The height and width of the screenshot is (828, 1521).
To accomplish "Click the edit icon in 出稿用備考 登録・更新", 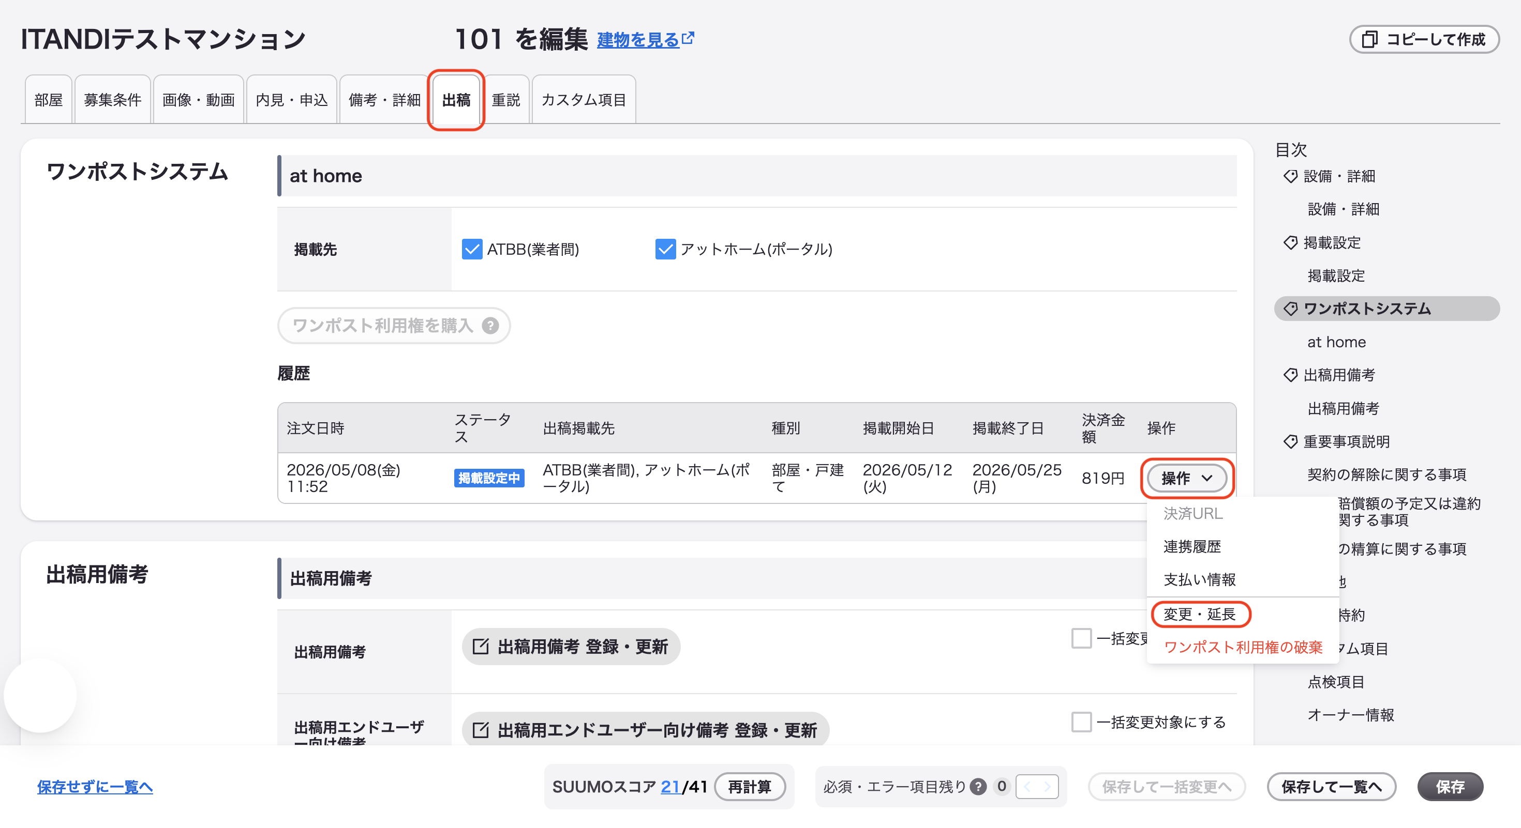I will point(481,647).
